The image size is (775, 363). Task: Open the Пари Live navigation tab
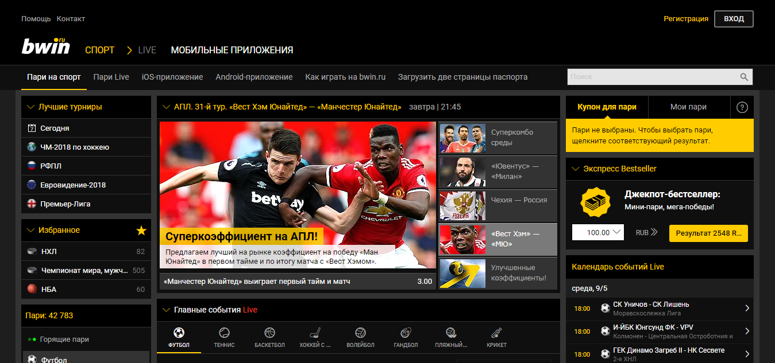[x=111, y=77]
